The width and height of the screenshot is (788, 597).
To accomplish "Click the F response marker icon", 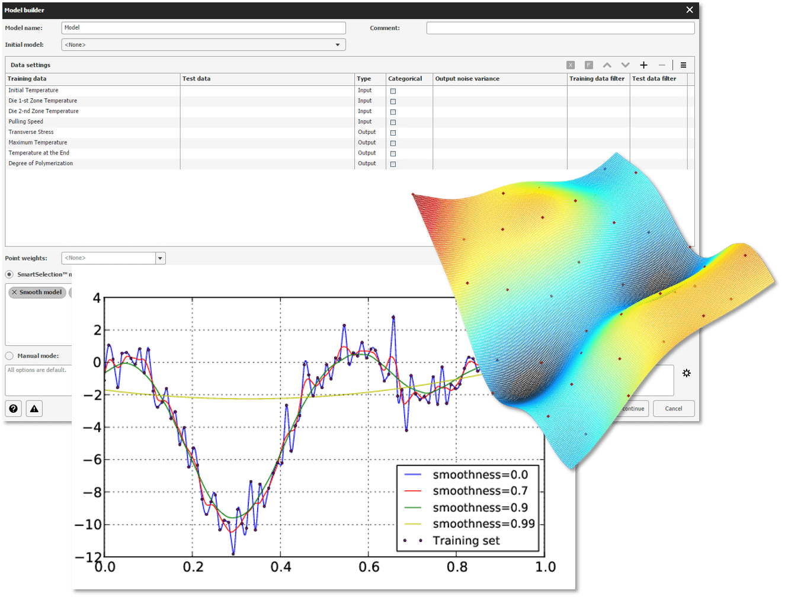I will [589, 65].
